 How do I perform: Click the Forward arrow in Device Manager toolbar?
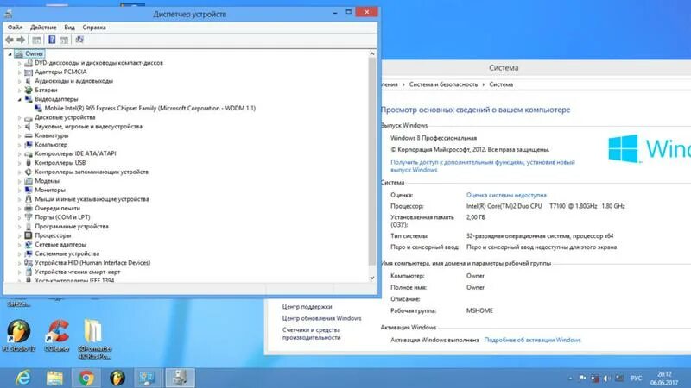click(x=21, y=40)
